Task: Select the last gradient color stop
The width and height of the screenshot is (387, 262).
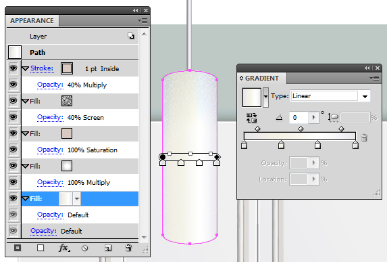Action: [355, 145]
